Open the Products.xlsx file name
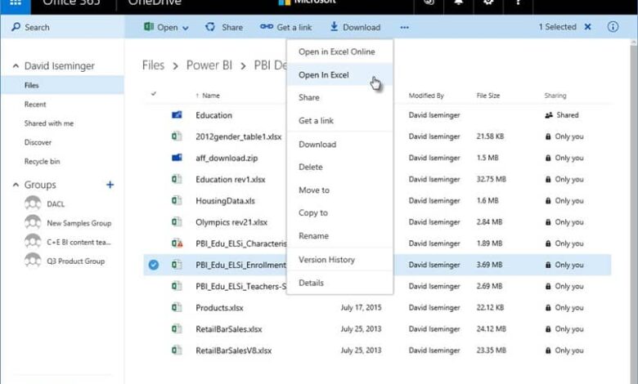Viewport: 638px width, 384px height. 219,307
